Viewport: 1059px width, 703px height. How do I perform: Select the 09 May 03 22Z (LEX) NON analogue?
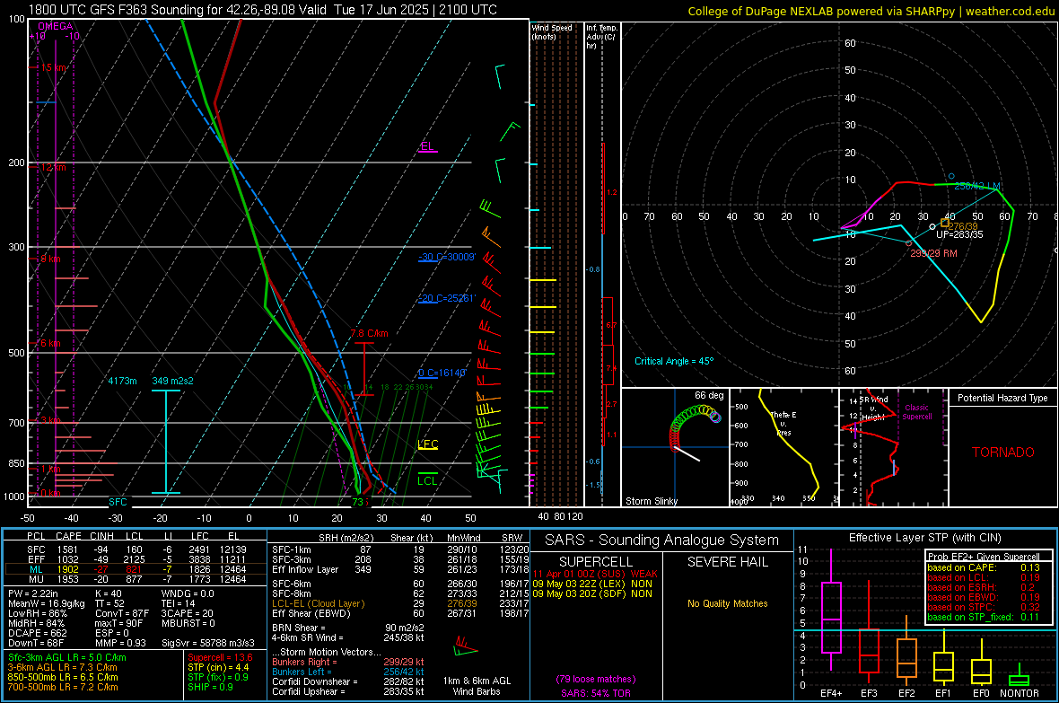[x=592, y=584]
